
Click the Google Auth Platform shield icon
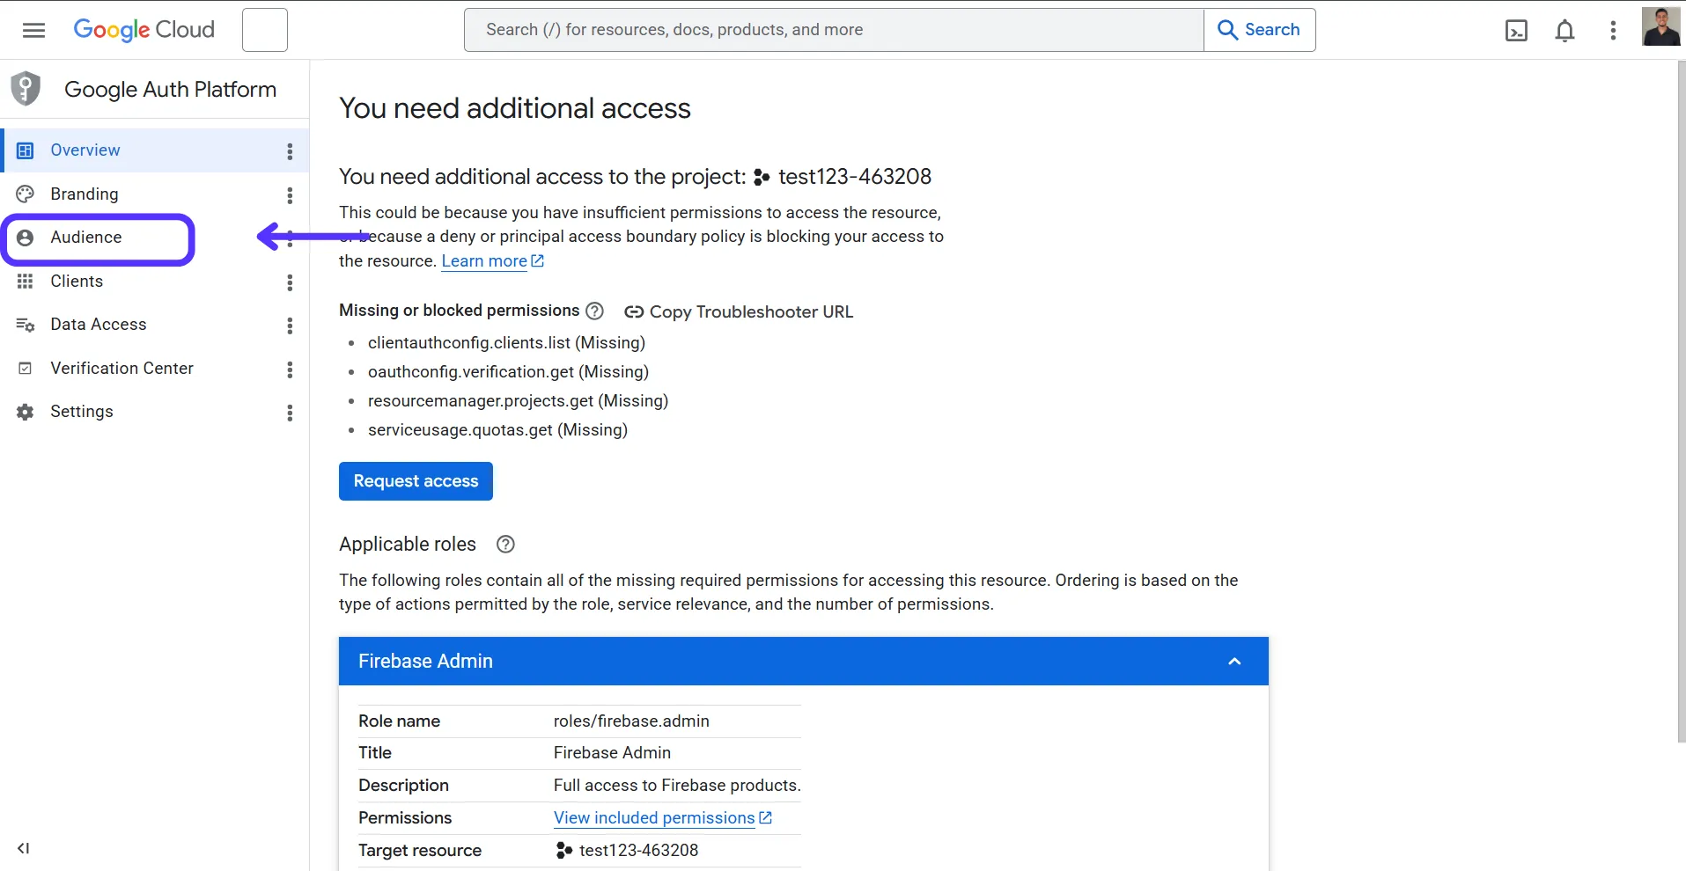point(26,88)
